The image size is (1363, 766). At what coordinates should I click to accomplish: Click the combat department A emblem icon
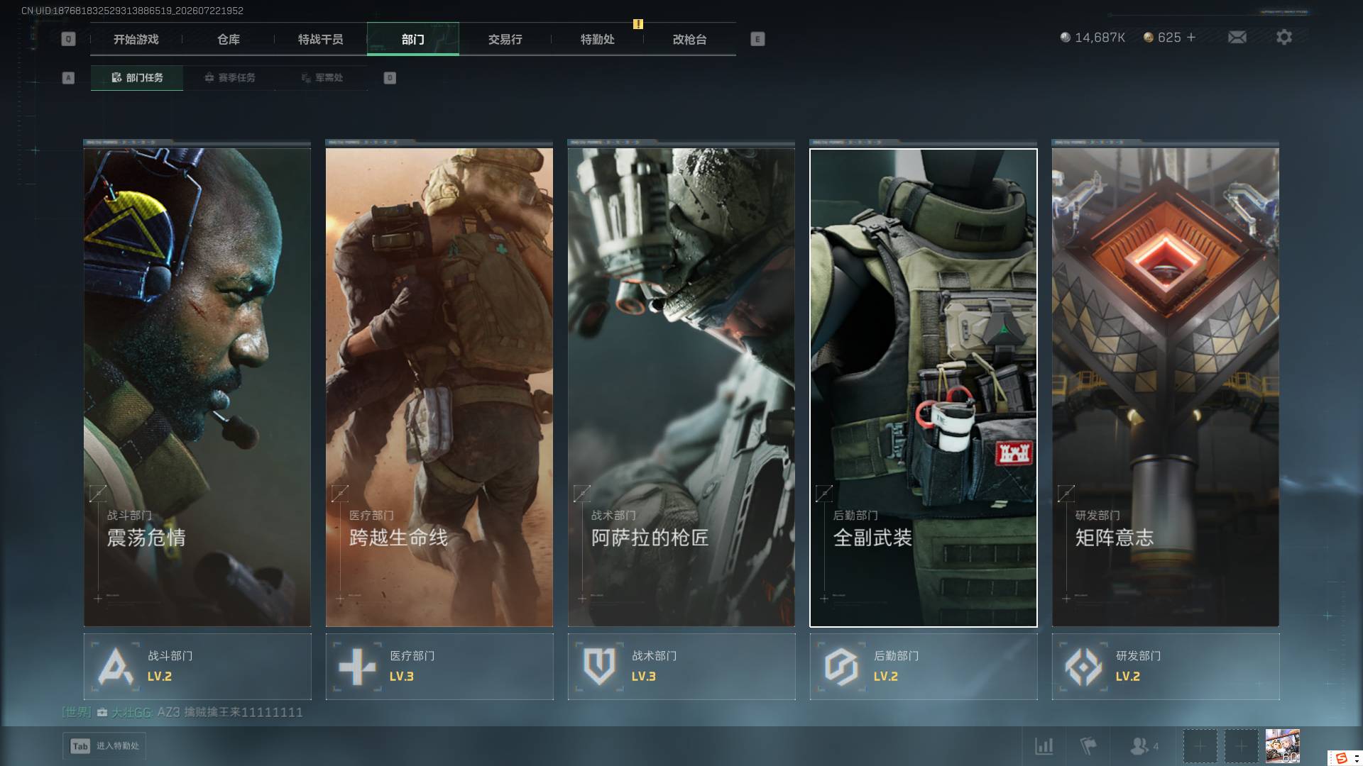115,667
